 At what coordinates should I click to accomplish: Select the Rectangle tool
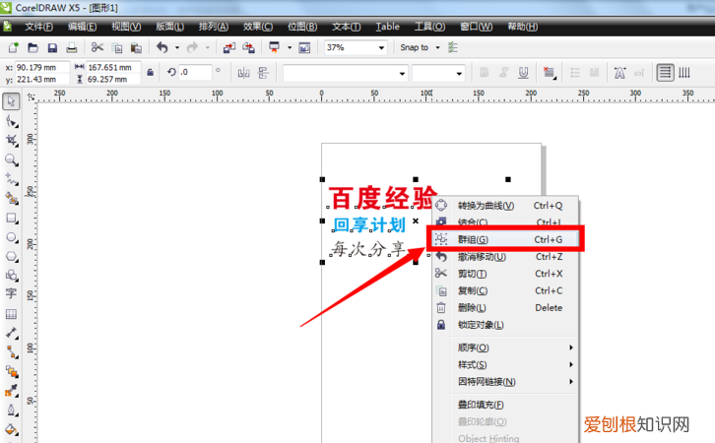coord(12,218)
